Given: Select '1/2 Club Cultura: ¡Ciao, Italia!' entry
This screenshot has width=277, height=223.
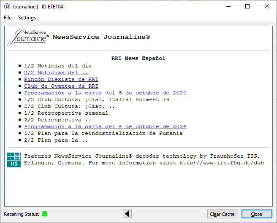Looking at the screenshot, I should (x=96, y=99).
